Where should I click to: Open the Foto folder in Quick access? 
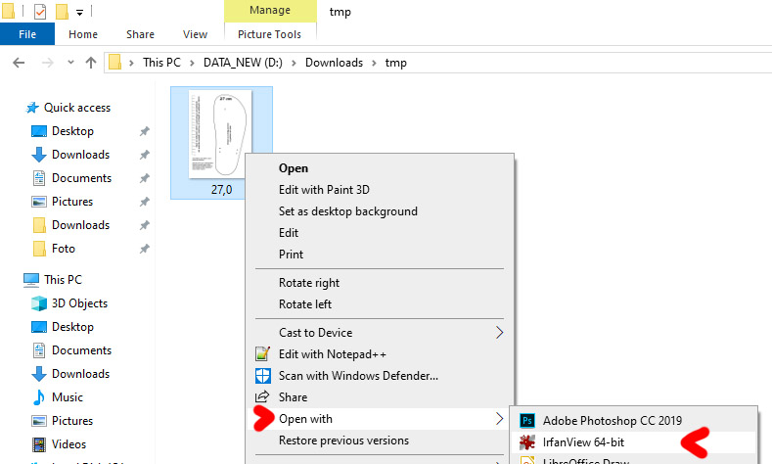(x=64, y=249)
